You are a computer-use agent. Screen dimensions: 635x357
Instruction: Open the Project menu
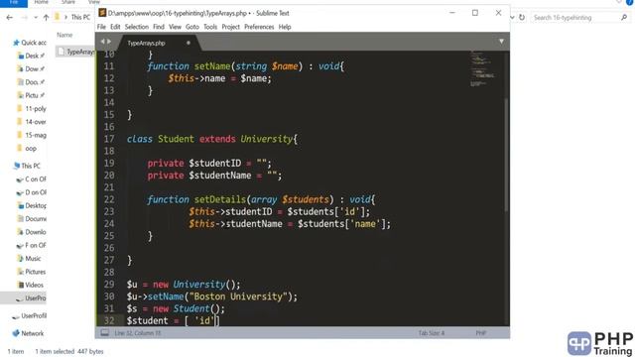tap(230, 27)
